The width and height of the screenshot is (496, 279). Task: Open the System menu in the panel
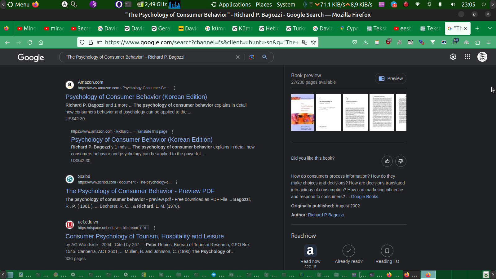[286, 4]
